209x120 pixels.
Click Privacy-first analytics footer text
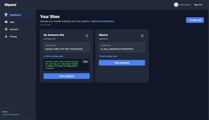pos(11,115)
